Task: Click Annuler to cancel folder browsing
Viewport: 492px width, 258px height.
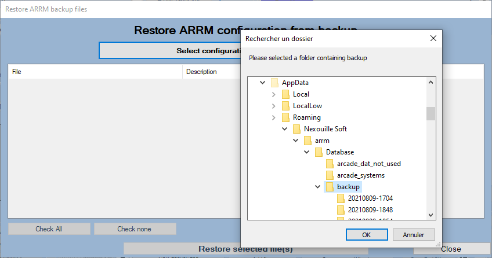Action: [x=413, y=235]
